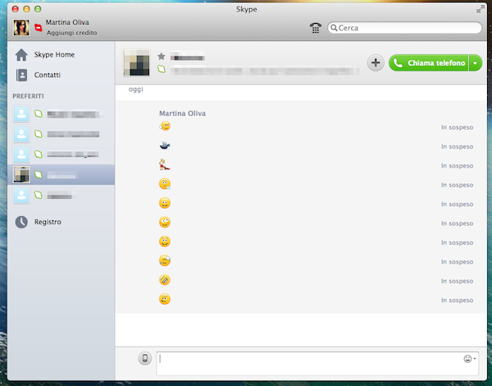Click Martina Oliva profile picture in header
Image resolution: width=492 pixels, height=386 pixels.
[x=21, y=27]
